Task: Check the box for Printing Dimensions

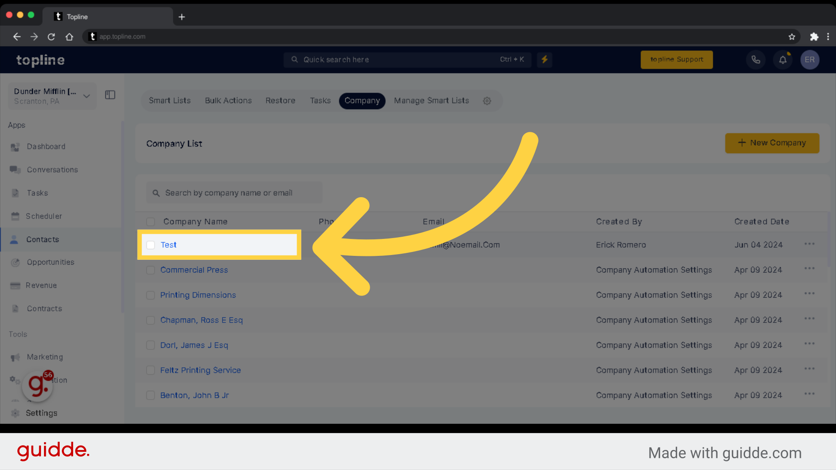Action: (x=151, y=295)
